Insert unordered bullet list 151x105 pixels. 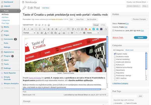coord(36,29)
